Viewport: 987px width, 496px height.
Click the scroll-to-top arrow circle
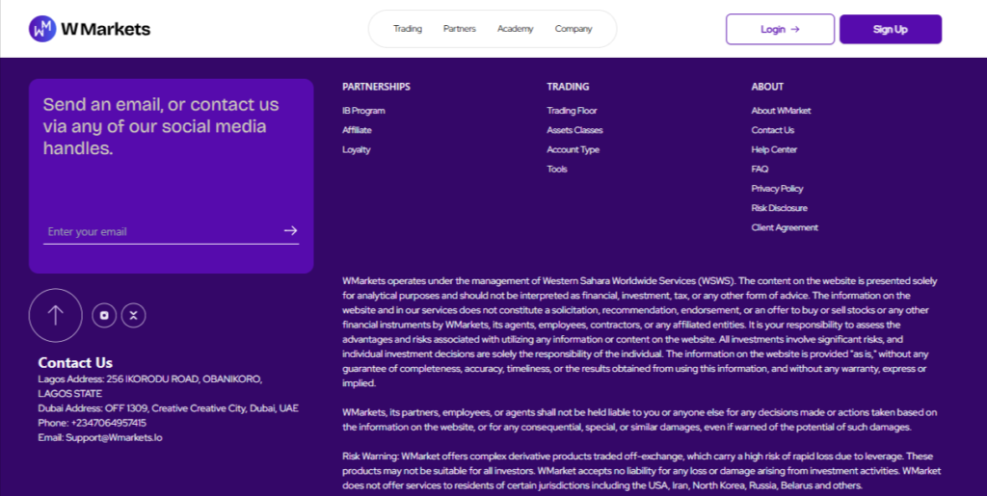point(55,315)
